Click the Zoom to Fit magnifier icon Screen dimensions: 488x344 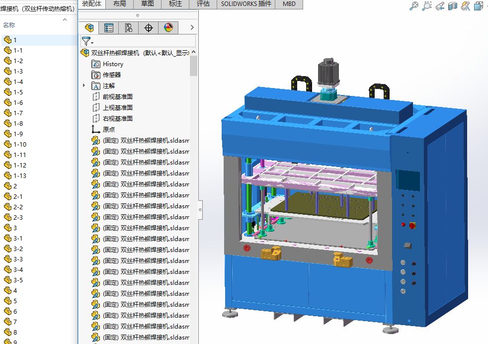click(x=413, y=6)
